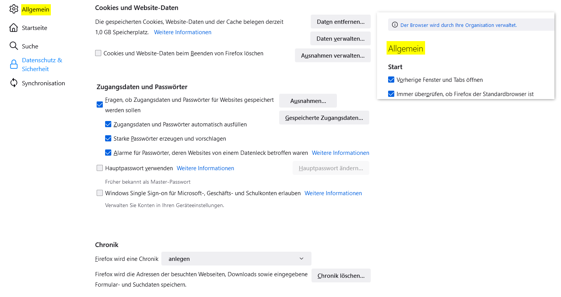This screenshot has width=561, height=297.
Task: Click the Synchronisation arrows icon
Action: click(x=14, y=83)
